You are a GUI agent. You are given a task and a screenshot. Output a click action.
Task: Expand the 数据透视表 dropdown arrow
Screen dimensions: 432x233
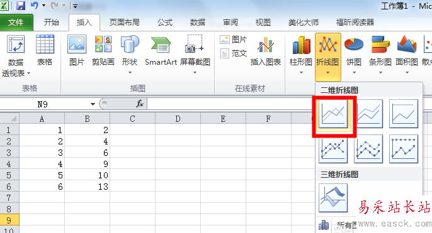pos(29,73)
